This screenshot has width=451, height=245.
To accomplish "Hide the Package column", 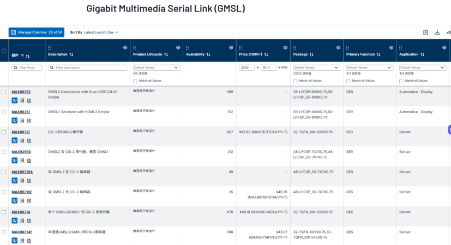I will 338,48.
